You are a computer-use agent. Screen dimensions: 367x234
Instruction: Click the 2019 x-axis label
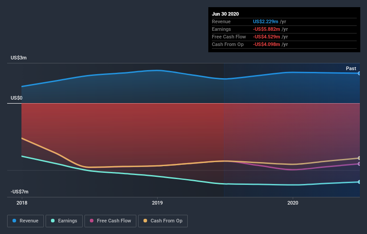[157, 203]
